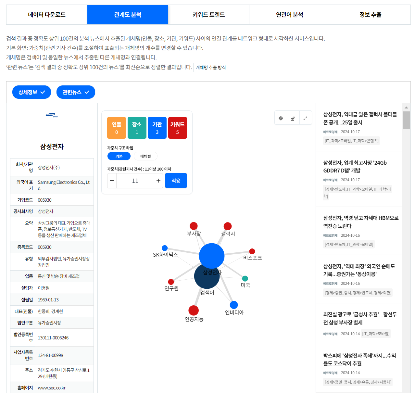Increase weight with plus button
Viewport: 415px width, 393px height.
point(158,181)
